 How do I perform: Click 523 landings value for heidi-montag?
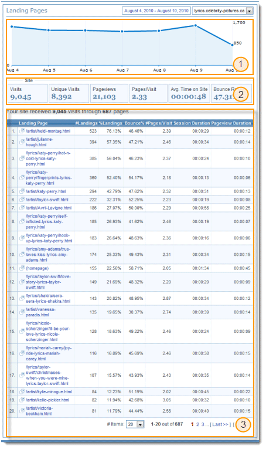[93, 131]
